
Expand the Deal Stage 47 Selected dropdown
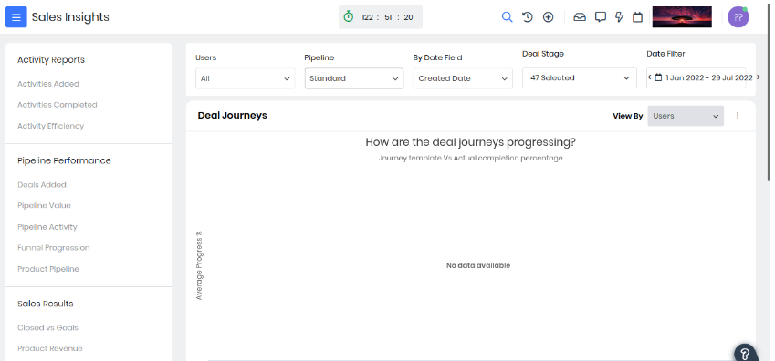(580, 78)
